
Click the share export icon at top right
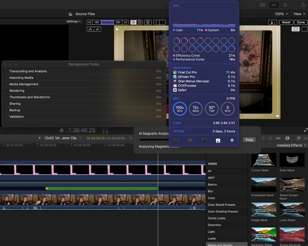pos(303,5)
